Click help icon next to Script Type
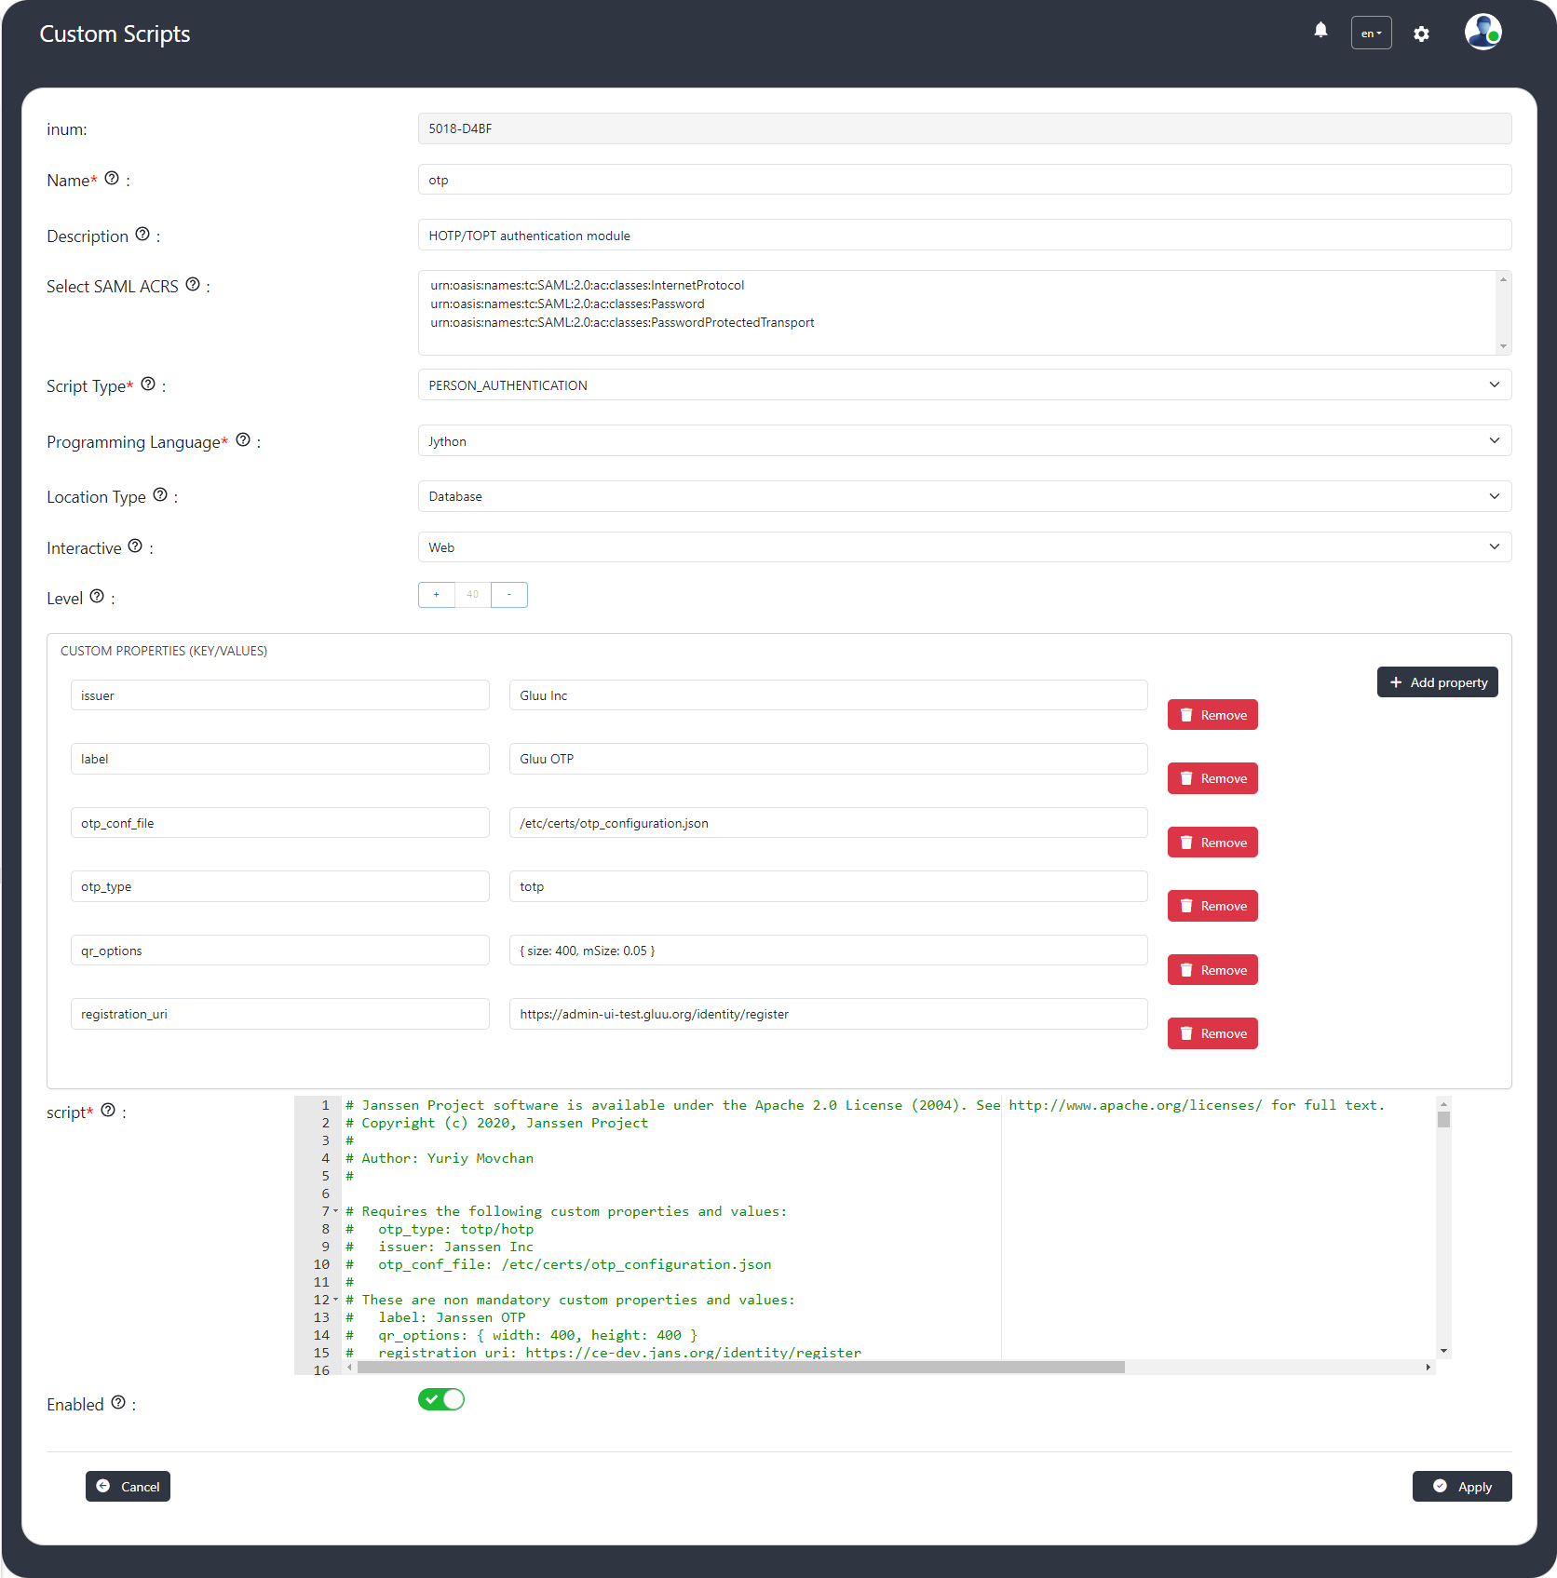This screenshot has height=1578, width=1557. pos(148,384)
